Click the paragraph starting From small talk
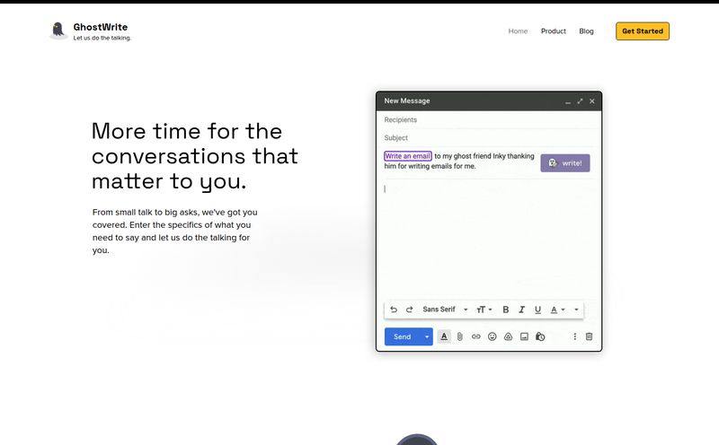719x445 pixels. [x=174, y=231]
